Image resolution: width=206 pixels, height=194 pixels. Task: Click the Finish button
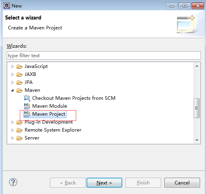pos(143,183)
